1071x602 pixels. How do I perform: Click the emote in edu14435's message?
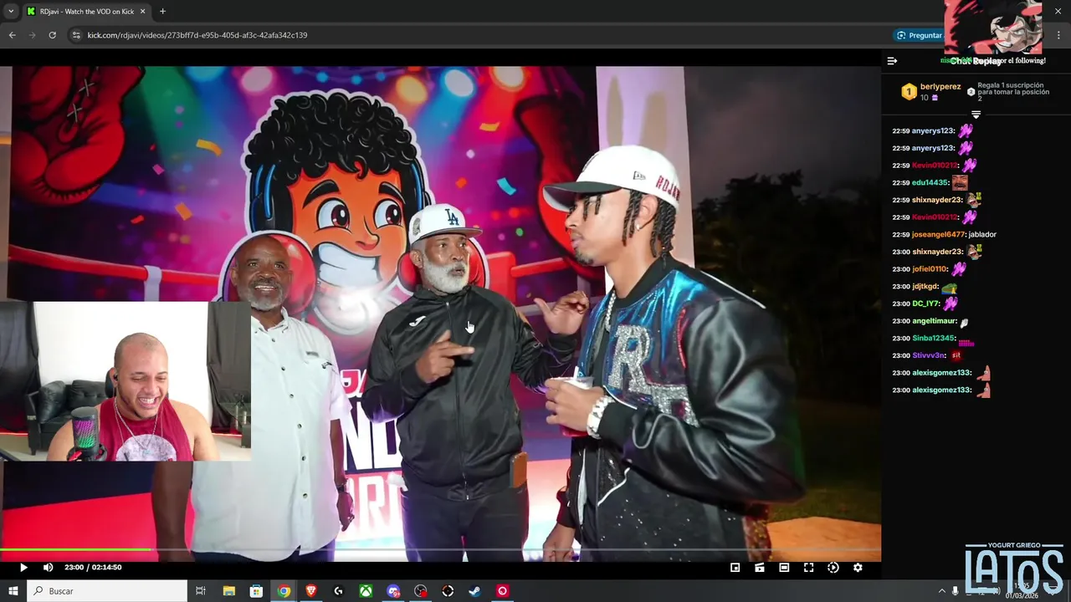(x=960, y=182)
